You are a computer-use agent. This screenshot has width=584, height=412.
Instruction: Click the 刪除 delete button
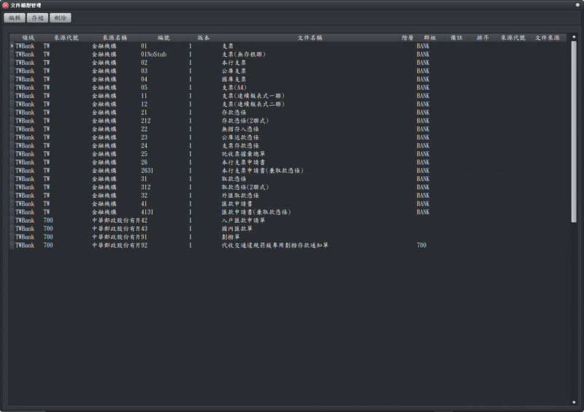[x=61, y=18]
